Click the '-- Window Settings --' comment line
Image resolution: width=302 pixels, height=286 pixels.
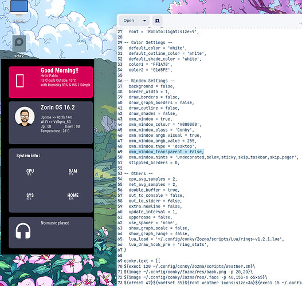[149, 81]
